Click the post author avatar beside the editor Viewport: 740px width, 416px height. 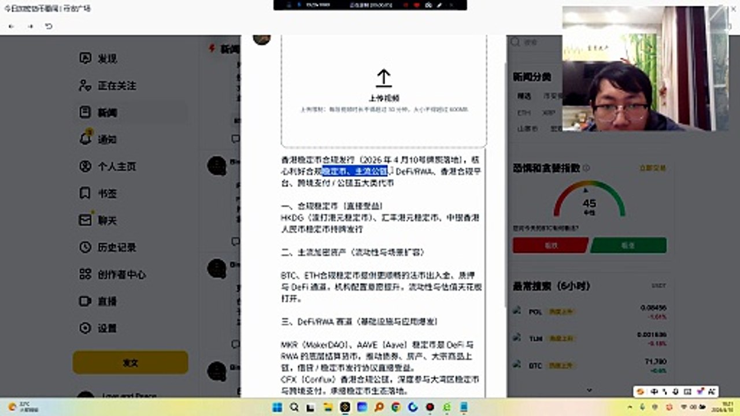coord(262,39)
